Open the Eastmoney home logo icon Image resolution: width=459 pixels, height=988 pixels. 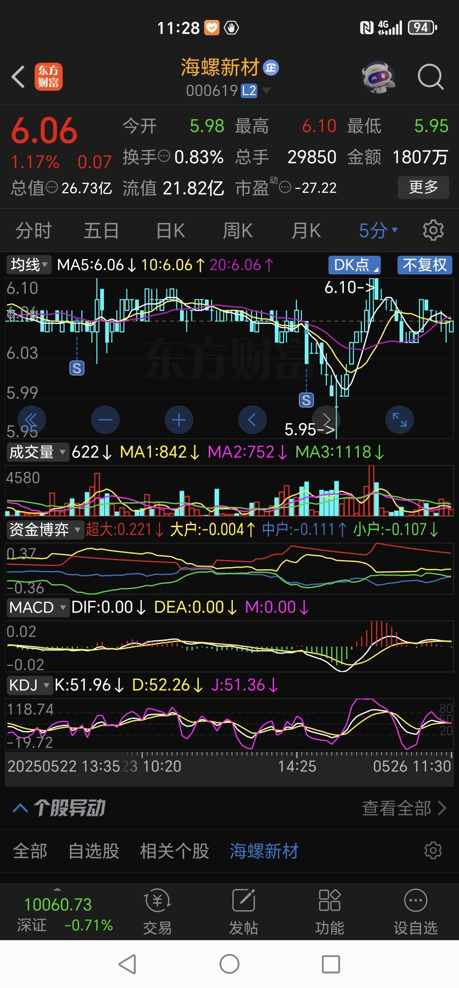48,77
